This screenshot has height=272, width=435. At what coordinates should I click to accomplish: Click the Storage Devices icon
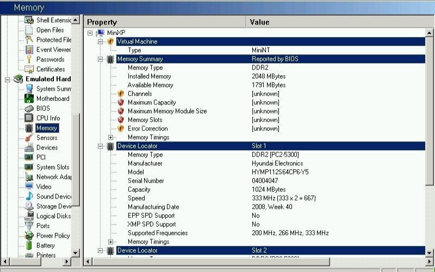pyautogui.click(x=29, y=206)
